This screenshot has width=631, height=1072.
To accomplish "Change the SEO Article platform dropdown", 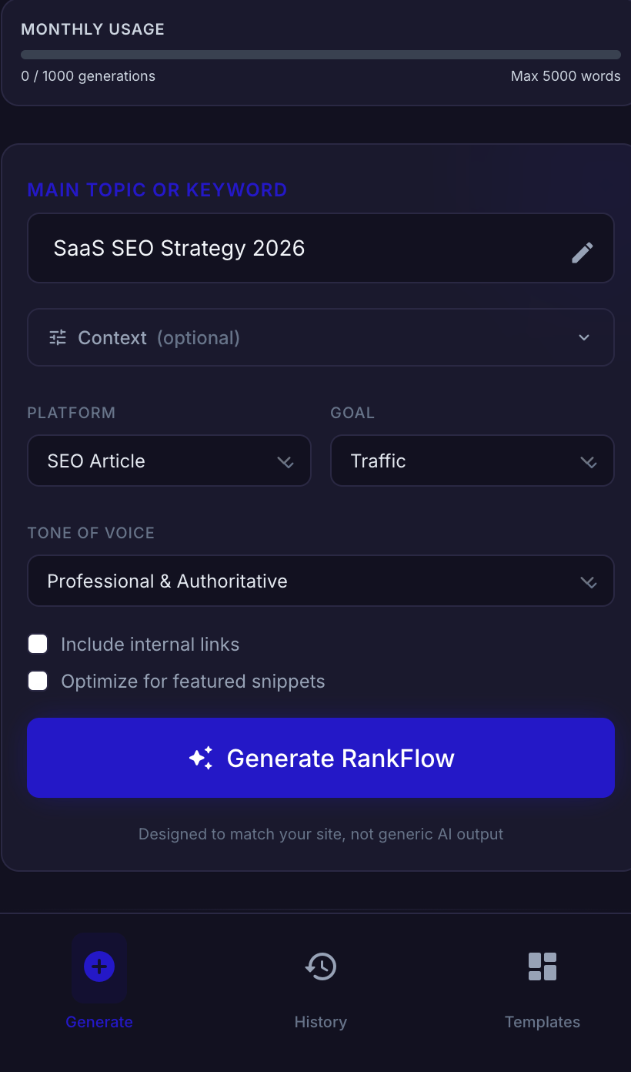I will pos(169,461).
